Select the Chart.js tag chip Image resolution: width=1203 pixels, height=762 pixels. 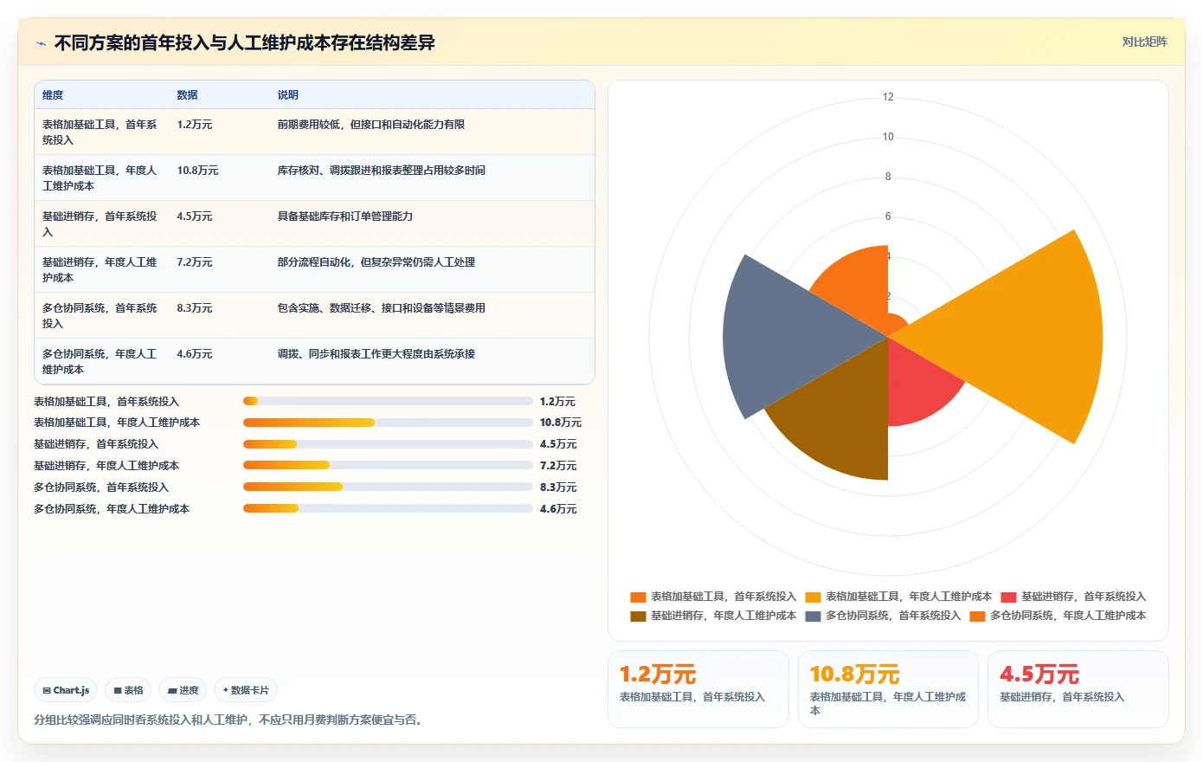[66, 690]
